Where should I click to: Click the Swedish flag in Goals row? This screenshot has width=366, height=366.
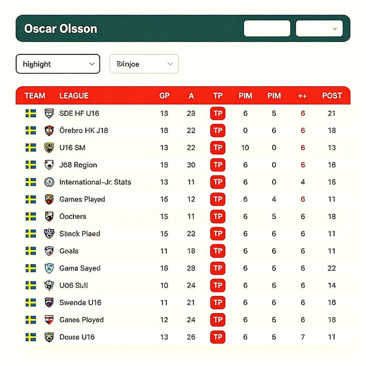click(x=31, y=251)
